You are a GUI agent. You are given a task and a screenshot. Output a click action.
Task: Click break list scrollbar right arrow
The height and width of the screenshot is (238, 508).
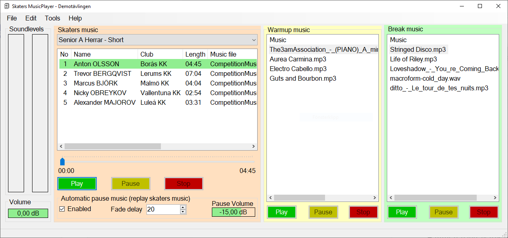[x=496, y=198]
